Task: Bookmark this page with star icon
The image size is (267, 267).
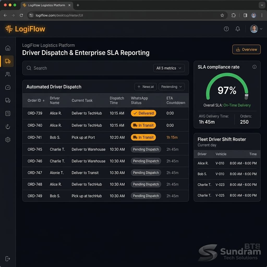Action: [222, 15]
